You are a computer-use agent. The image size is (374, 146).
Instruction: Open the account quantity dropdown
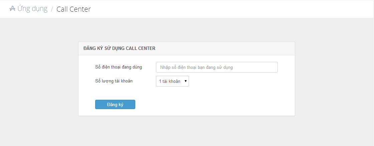172,81
